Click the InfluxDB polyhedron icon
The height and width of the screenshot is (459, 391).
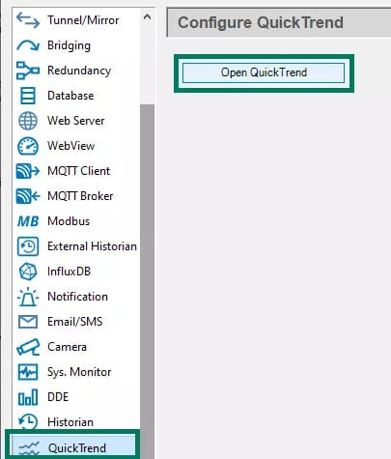(x=28, y=272)
